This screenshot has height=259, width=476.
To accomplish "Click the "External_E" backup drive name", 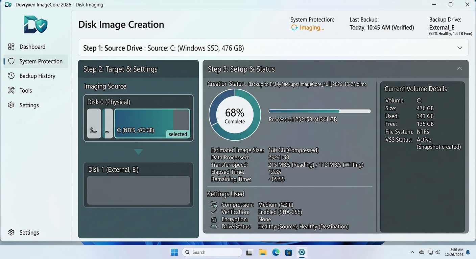I will tap(442, 28).
